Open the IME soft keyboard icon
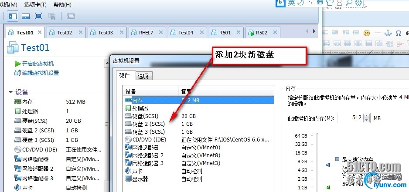 (x=320, y=2)
